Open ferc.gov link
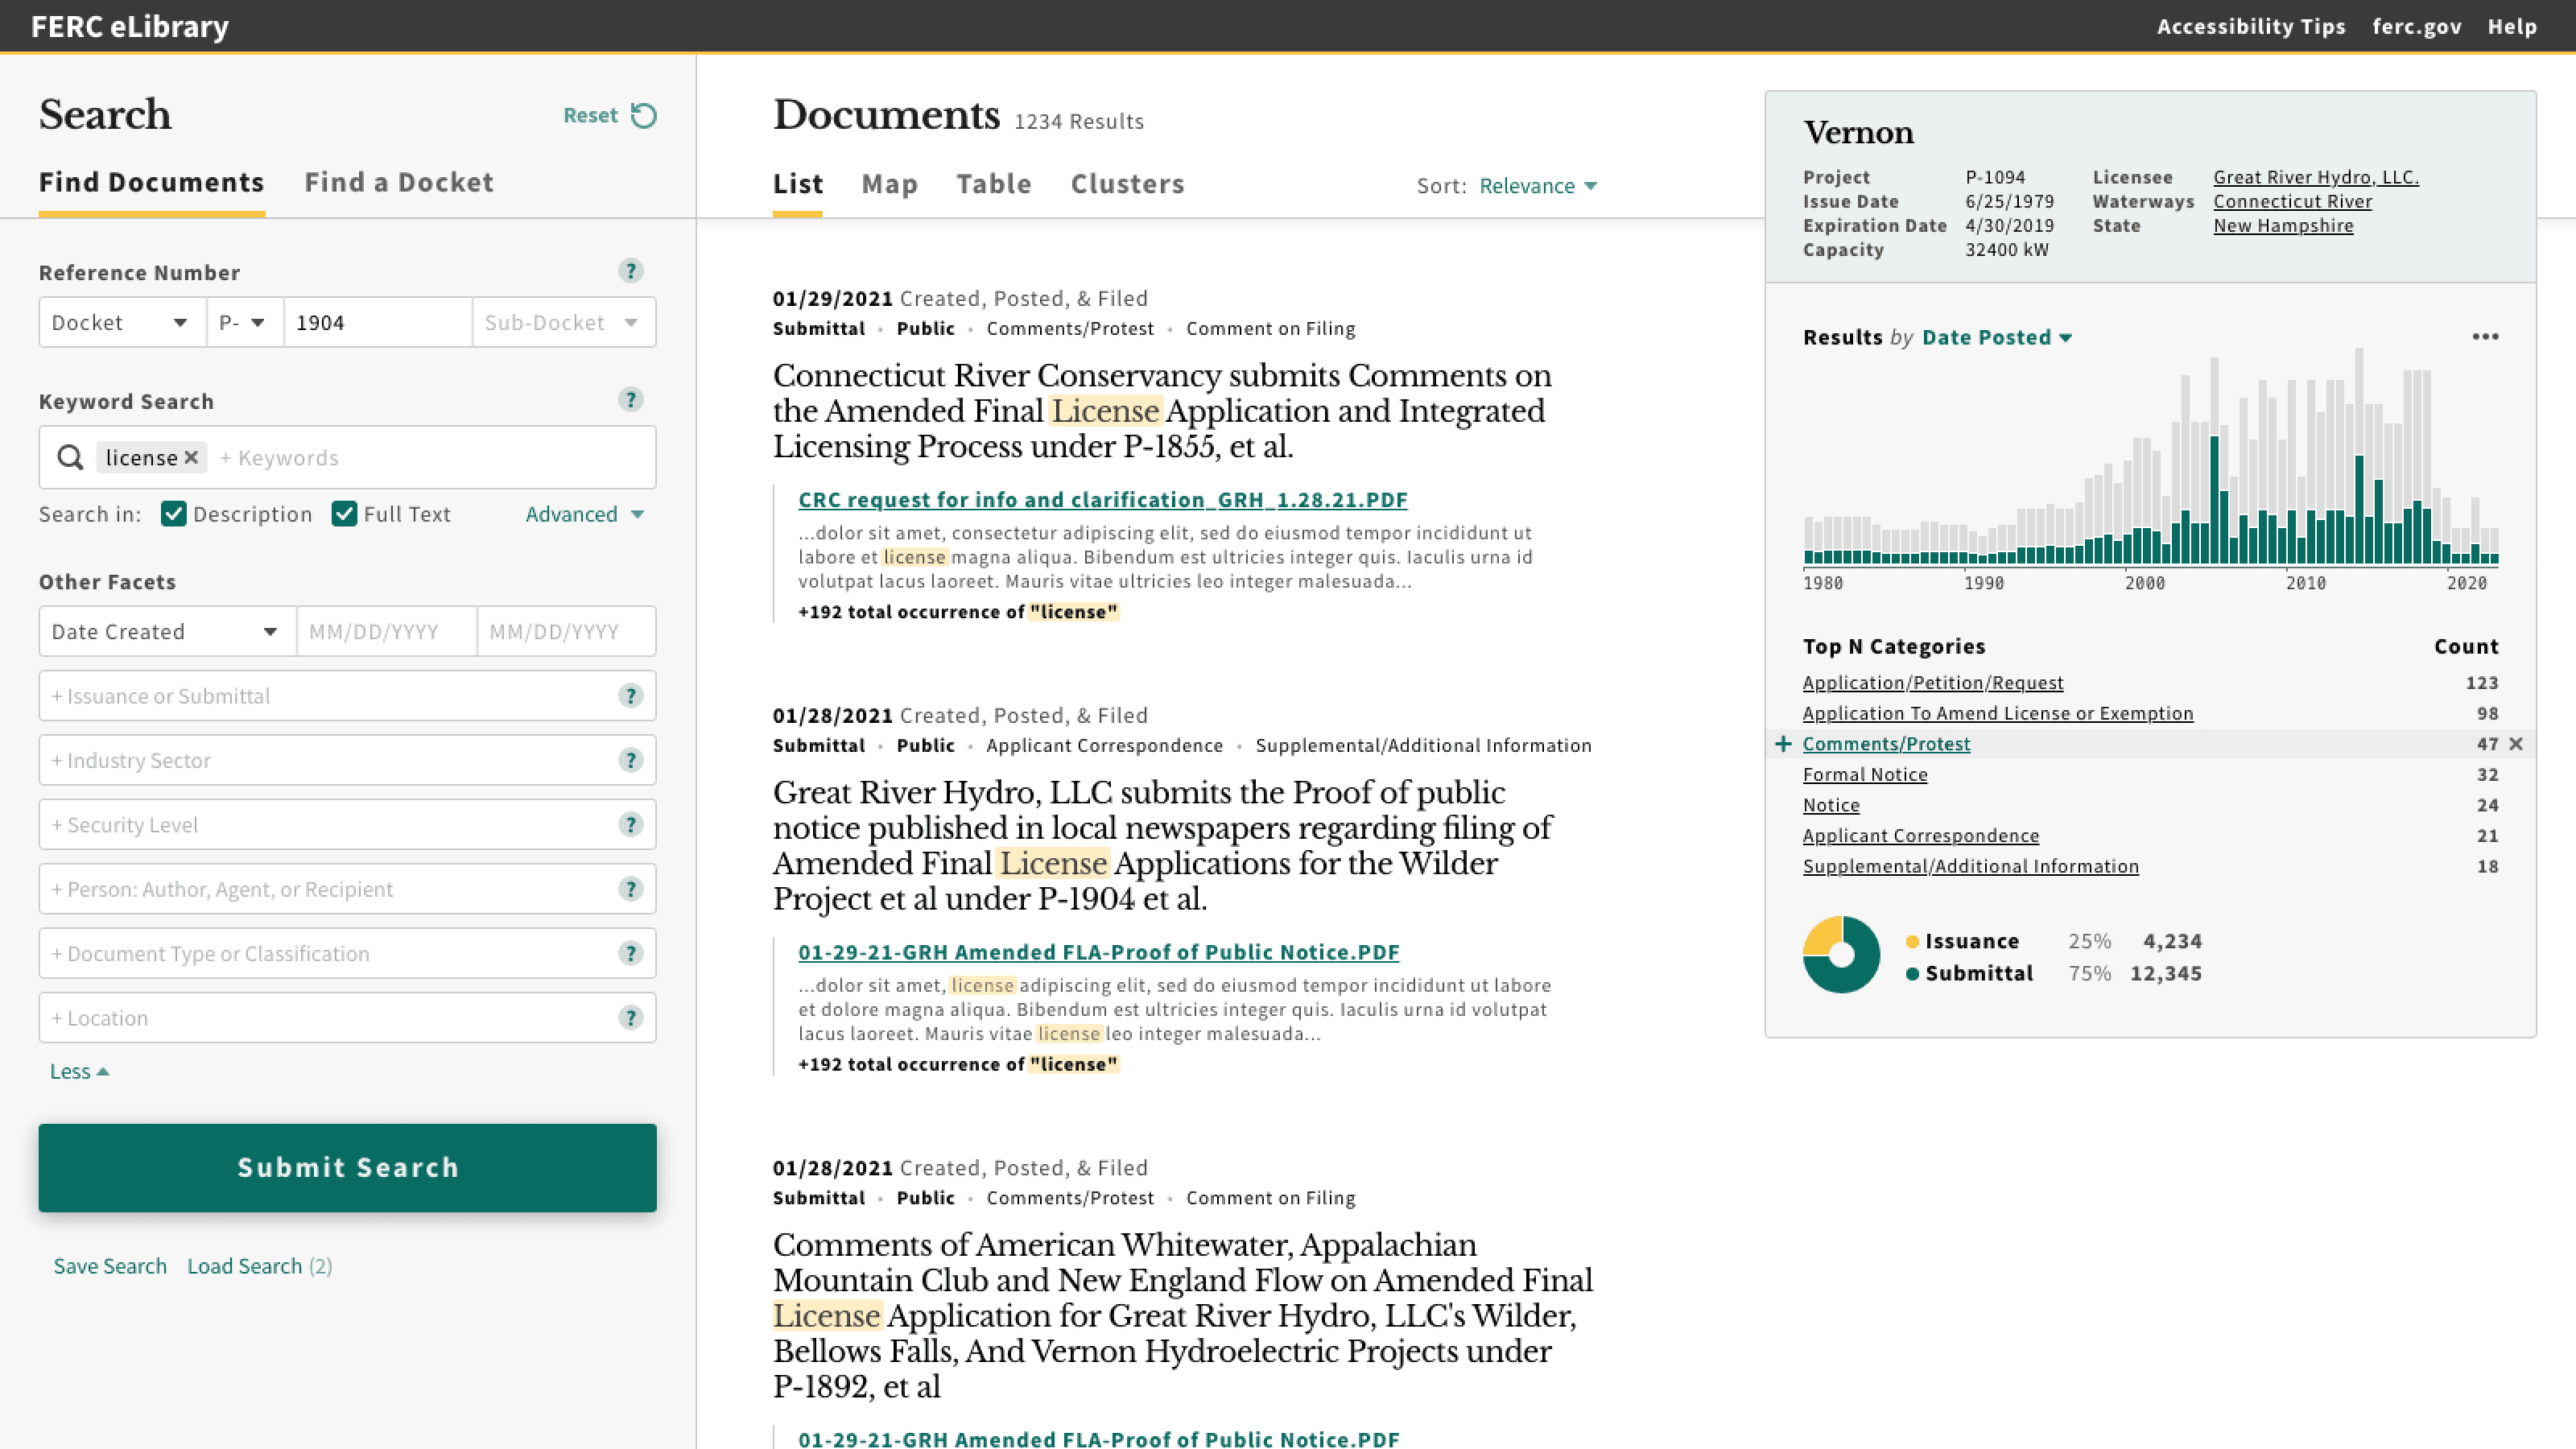 pyautogui.click(x=2417, y=26)
